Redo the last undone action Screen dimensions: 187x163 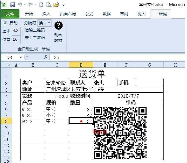[x=31, y=5]
